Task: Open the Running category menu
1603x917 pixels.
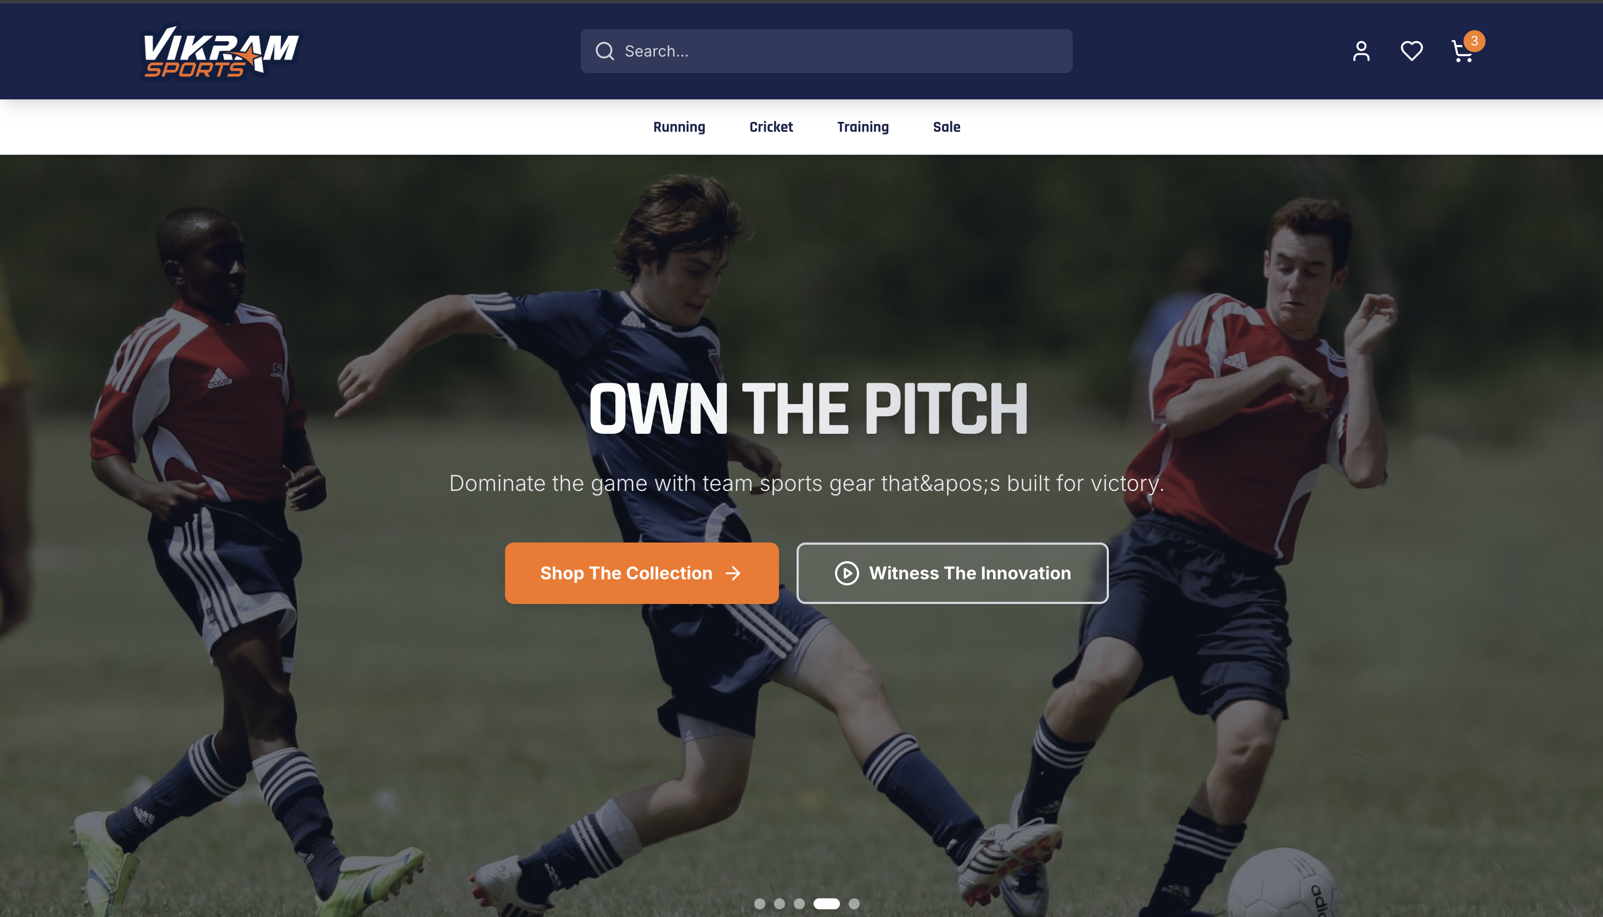Action: 680,127
